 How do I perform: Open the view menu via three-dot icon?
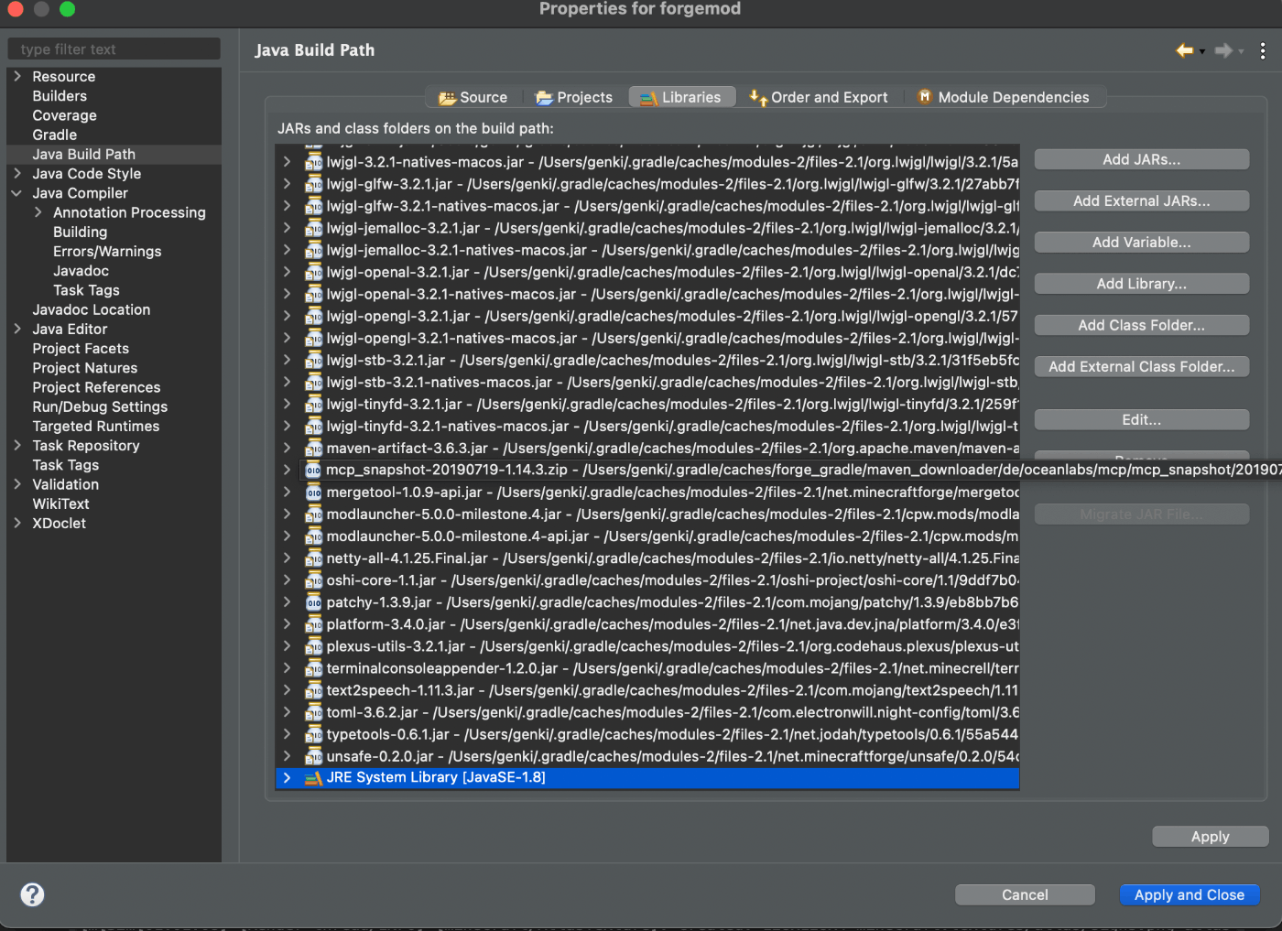[1263, 50]
